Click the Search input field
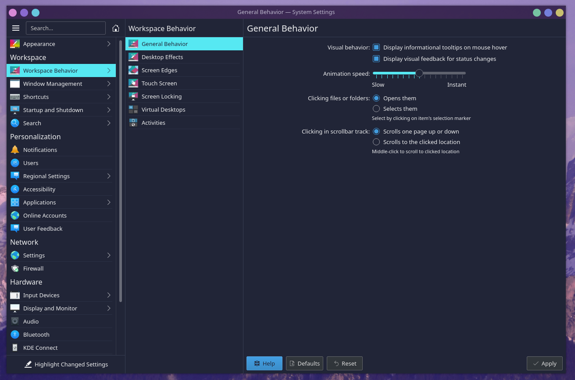575x380 pixels. (x=66, y=28)
